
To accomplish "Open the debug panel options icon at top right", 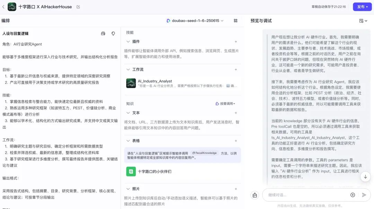I will point(363,21).
